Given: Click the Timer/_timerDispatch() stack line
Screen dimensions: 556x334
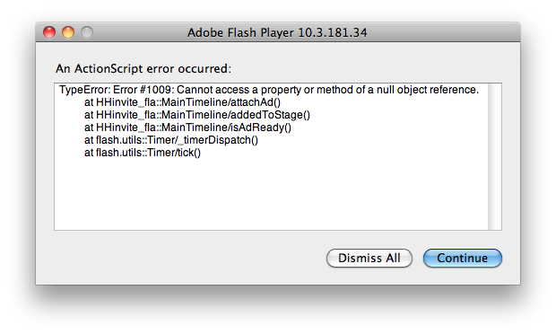Looking at the screenshot, I should (171, 140).
